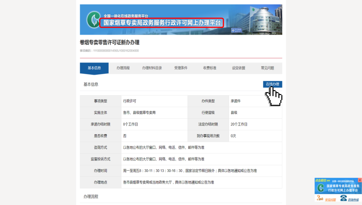The image size is (362, 205).
Task: Click the 20个工作日 value
Action: point(239,124)
